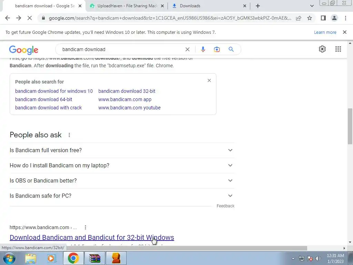The image size is (353, 265).
Task: Expand Is OBS or Bandicam better?
Action: click(x=122, y=180)
